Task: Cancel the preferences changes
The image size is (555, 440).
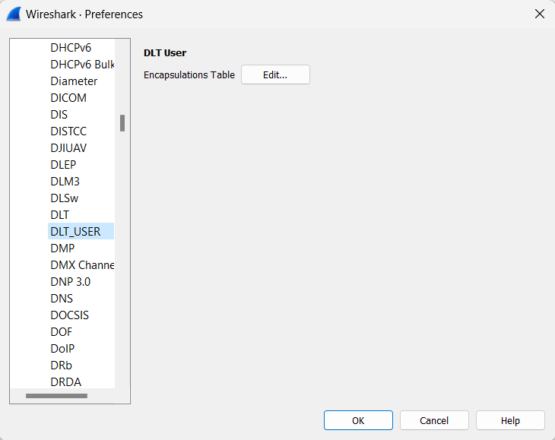Action: 434,420
